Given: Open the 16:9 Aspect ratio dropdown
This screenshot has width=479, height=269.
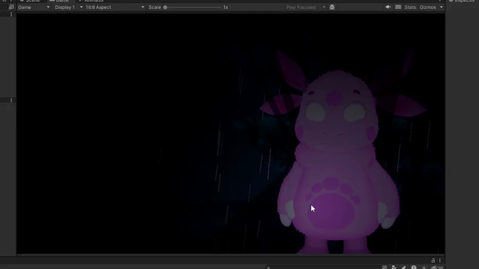Looking at the screenshot, I should [115, 7].
